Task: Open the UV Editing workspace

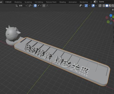Action: pyautogui.click(x=39, y=2)
